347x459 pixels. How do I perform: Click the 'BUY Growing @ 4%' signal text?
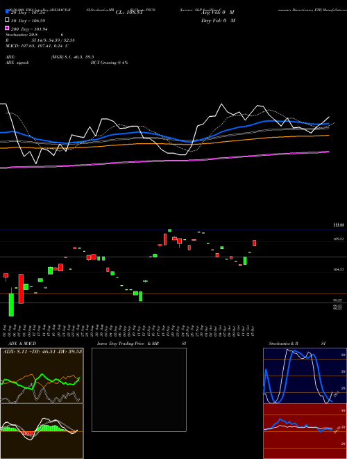coord(109,63)
